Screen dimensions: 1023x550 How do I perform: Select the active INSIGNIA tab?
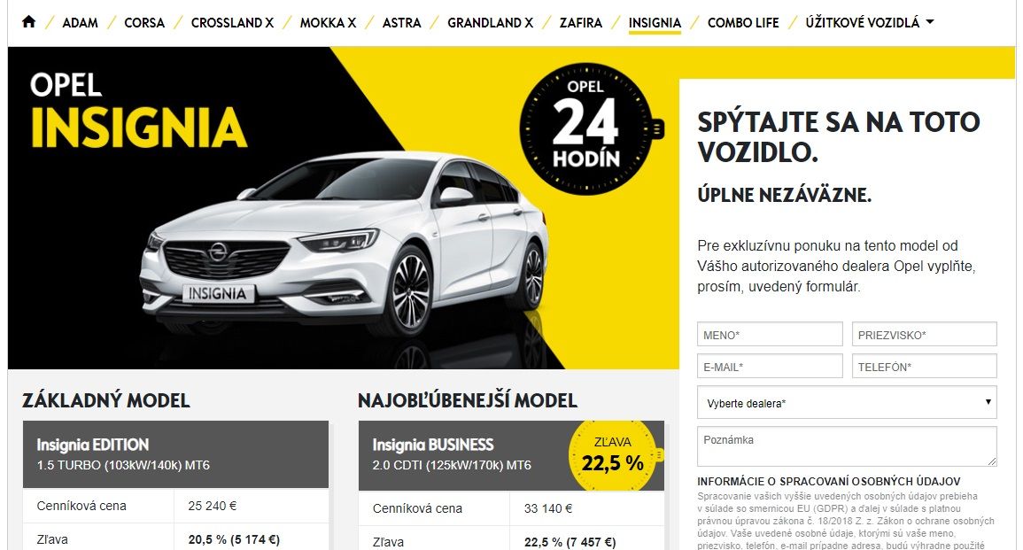[655, 22]
